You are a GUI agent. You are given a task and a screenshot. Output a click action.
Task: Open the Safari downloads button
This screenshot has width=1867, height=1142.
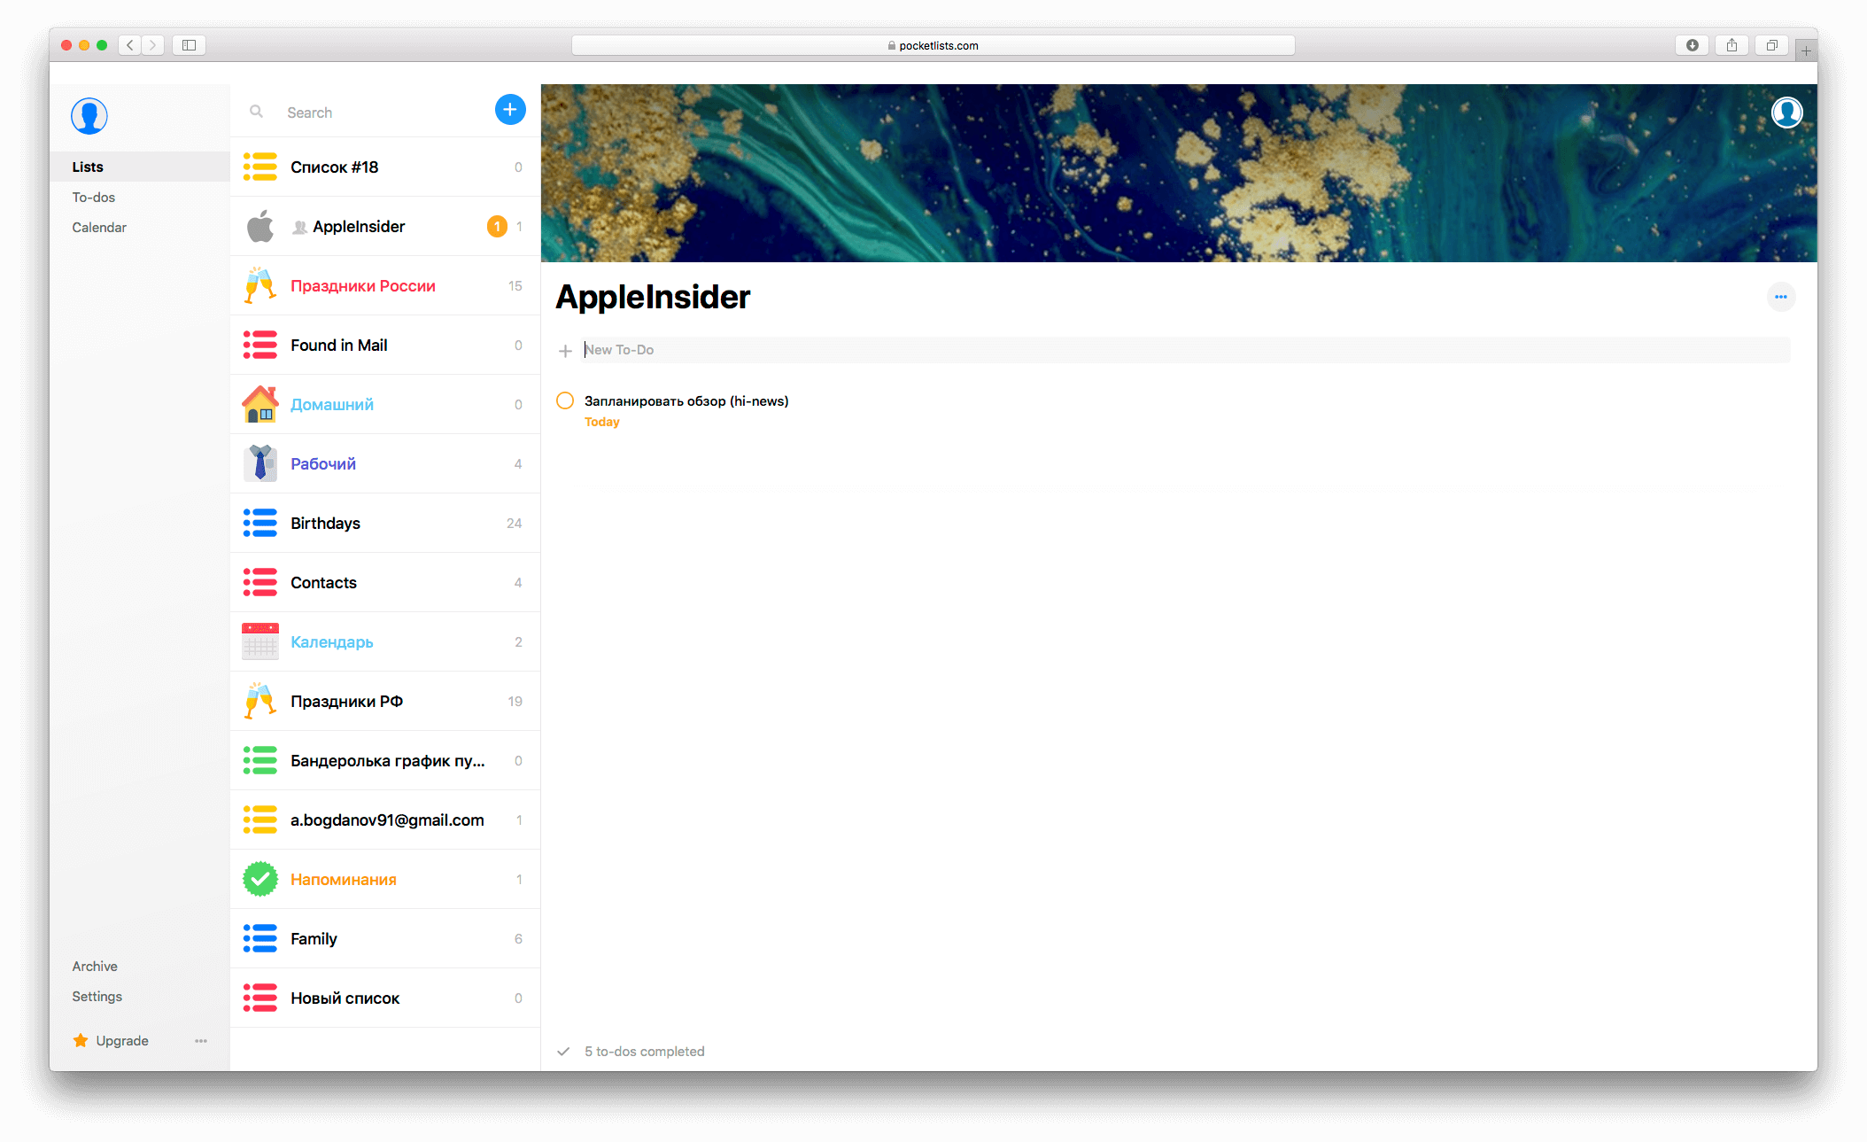1692,45
